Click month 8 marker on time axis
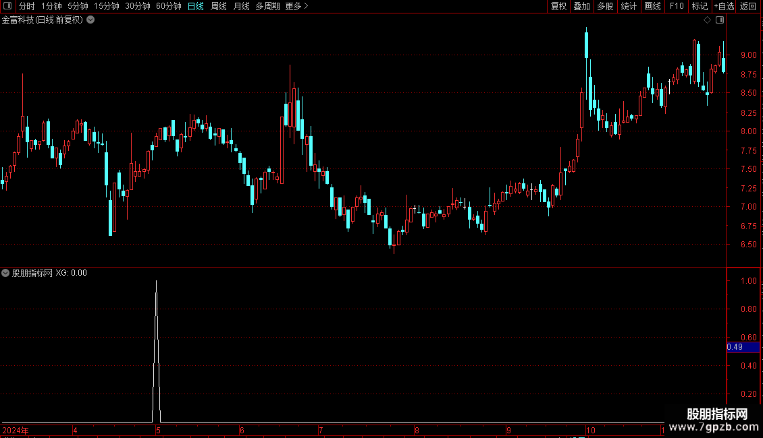The image size is (763, 438). coord(417,430)
